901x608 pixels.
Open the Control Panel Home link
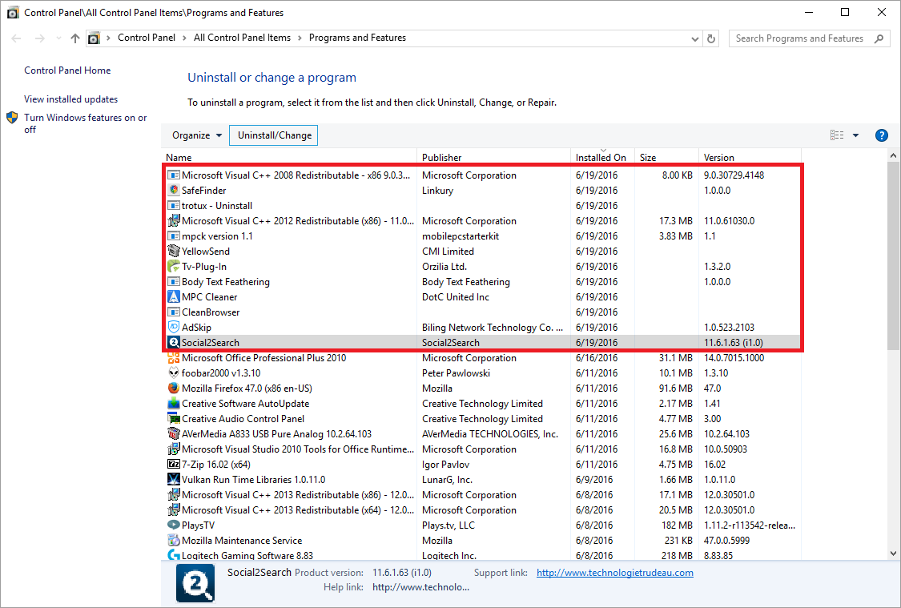pos(67,70)
